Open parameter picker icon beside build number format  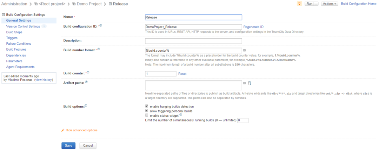pos(245,50)
